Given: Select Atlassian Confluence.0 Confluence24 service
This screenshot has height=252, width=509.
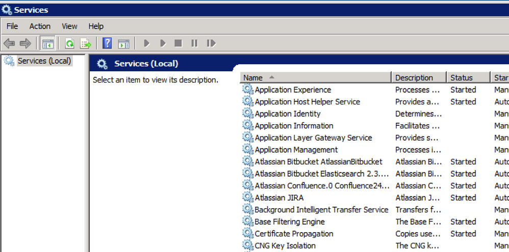Looking at the screenshot, I should click(x=322, y=186).
